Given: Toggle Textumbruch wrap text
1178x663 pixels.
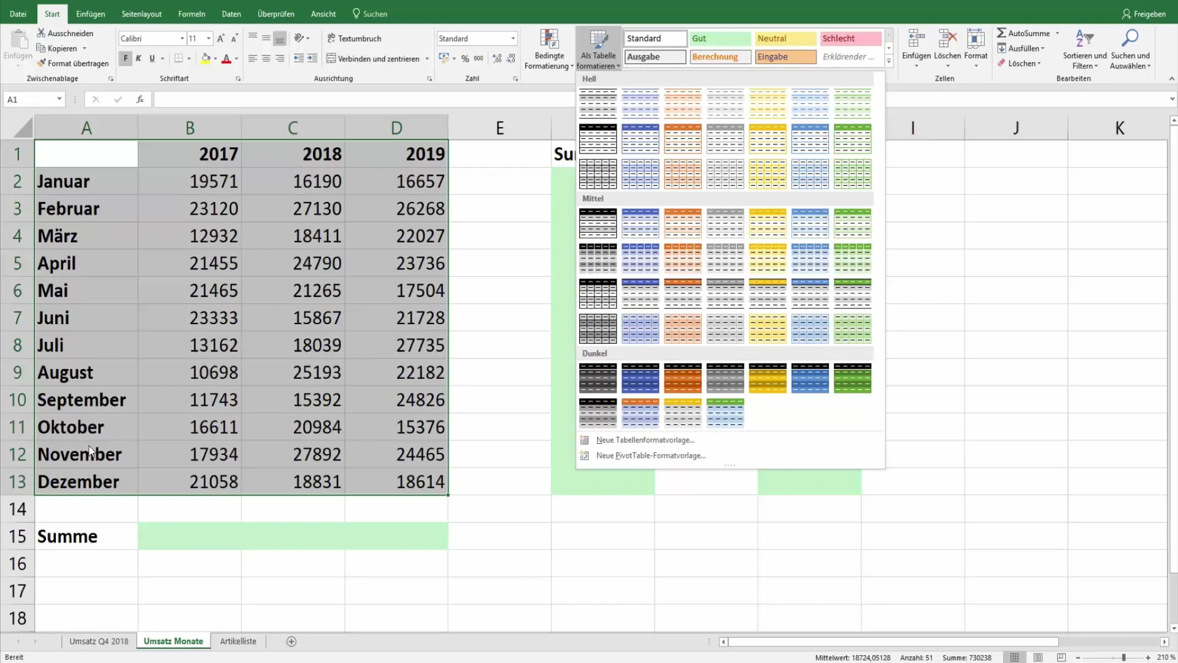Looking at the screenshot, I should pyautogui.click(x=354, y=38).
